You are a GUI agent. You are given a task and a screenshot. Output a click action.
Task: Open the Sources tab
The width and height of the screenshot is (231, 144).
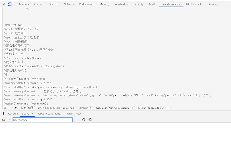tap(54, 4)
